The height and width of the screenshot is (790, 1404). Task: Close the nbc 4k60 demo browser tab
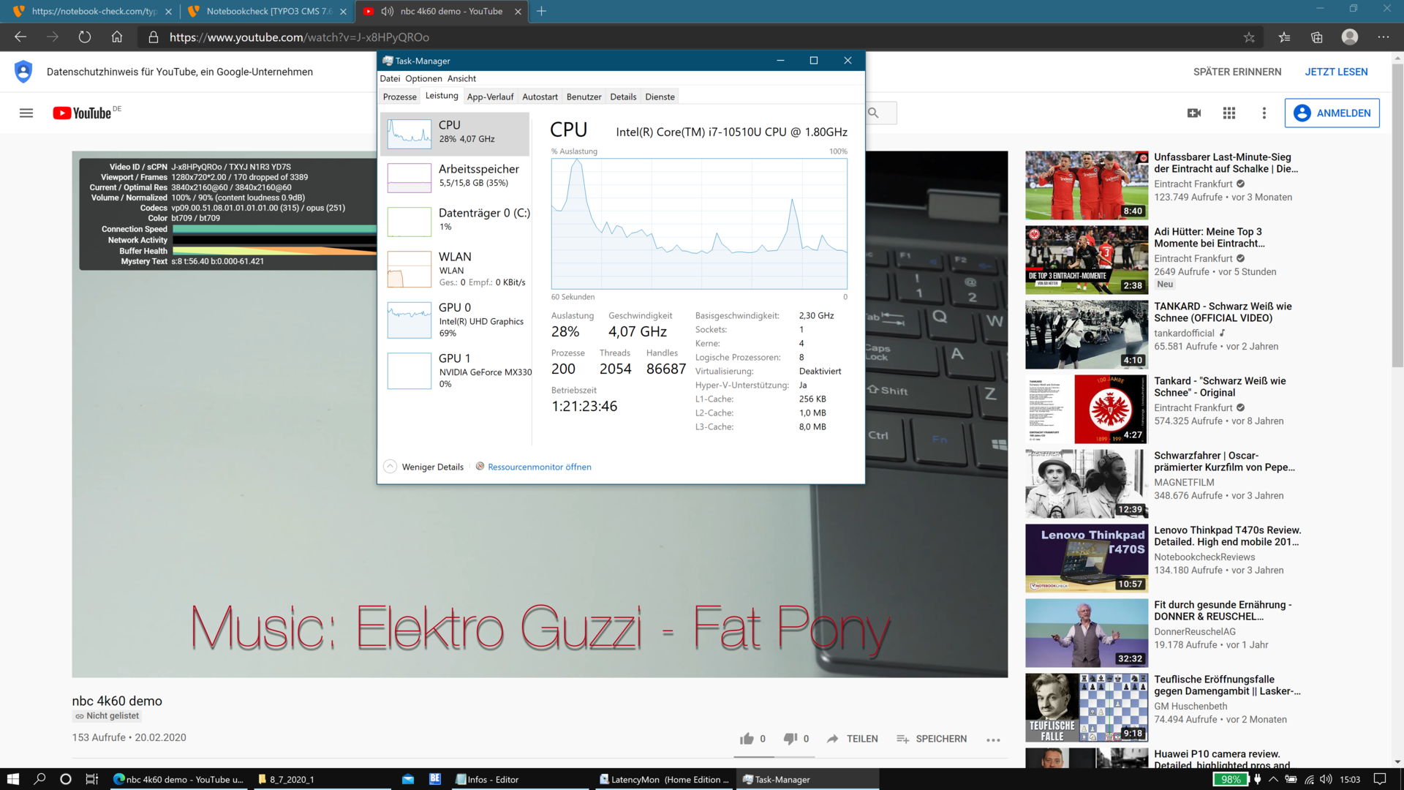click(518, 11)
